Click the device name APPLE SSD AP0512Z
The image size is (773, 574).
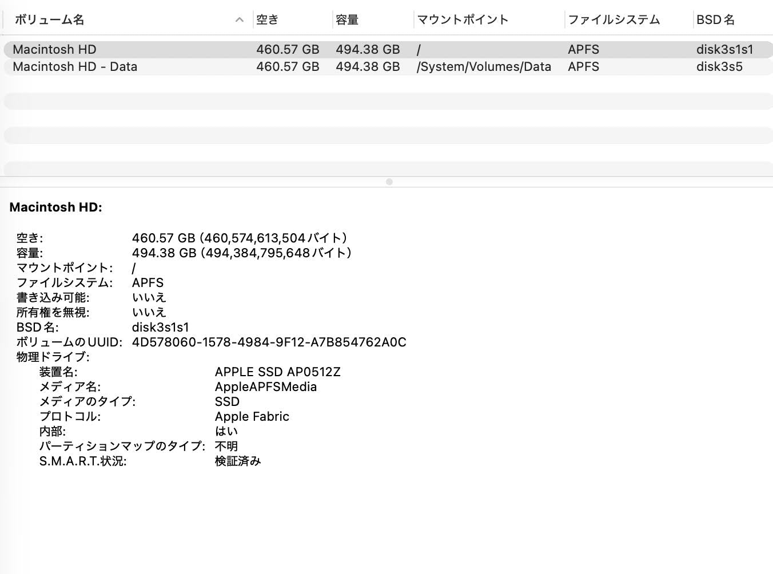[x=277, y=372]
